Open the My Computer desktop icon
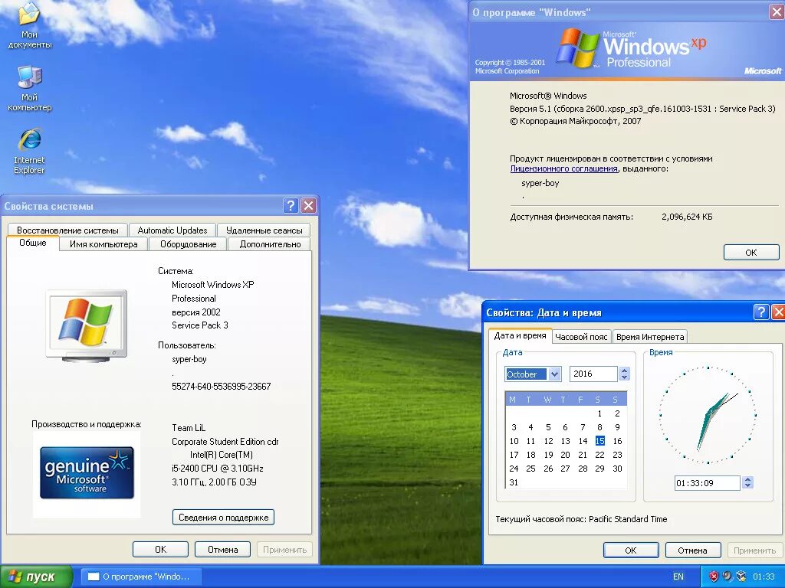The height and width of the screenshot is (588, 785). (29, 89)
